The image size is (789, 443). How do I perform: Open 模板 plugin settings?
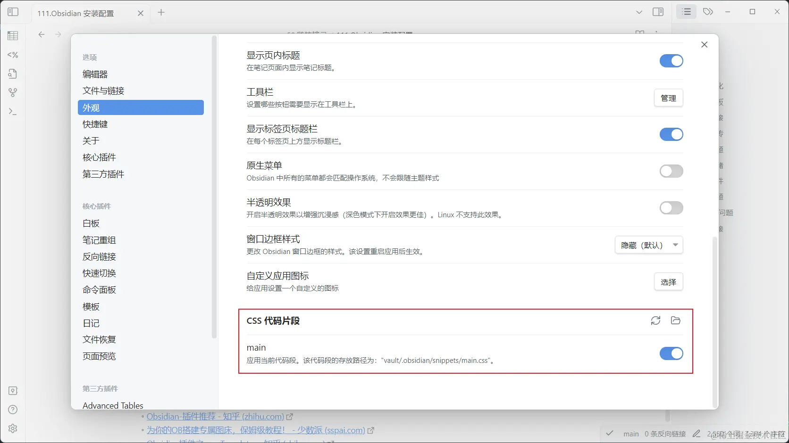point(141,306)
